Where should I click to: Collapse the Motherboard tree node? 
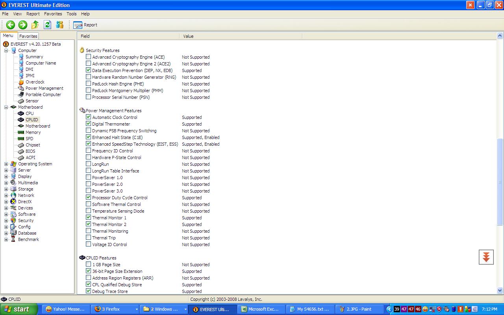click(6, 107)
